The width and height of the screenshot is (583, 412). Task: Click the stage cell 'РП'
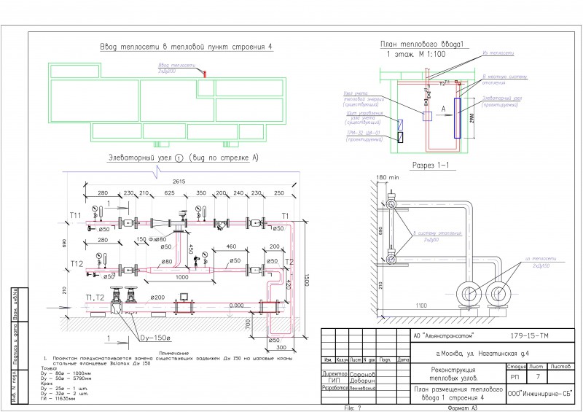coord(514,377)
